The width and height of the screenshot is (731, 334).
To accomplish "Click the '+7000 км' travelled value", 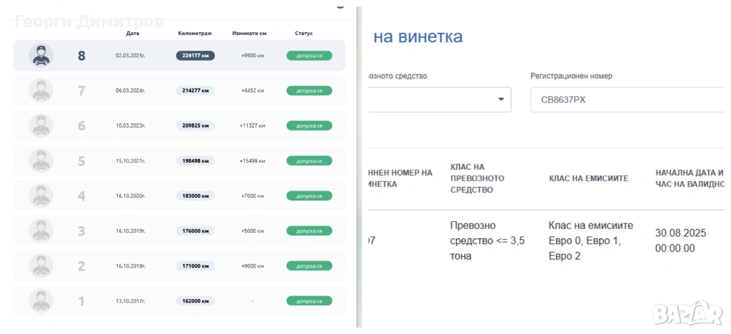I will pyautogui.click(x=252, y=196).
